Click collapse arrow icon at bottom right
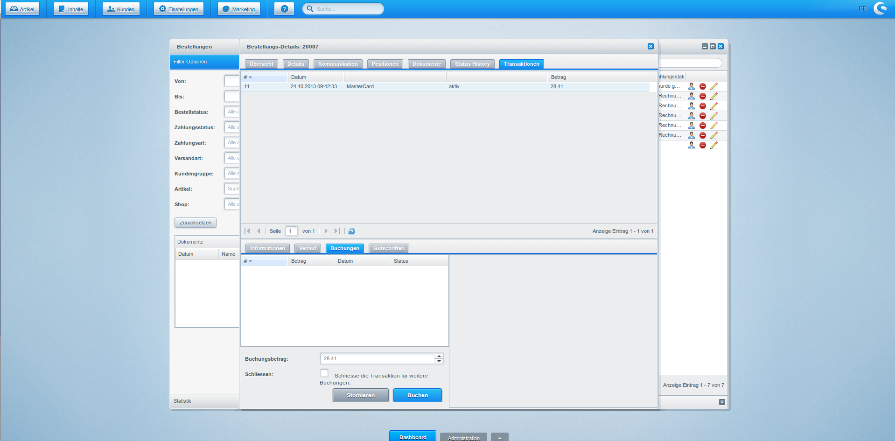The height and width of the screenshot is (441, 895). [x=722, y=402]
